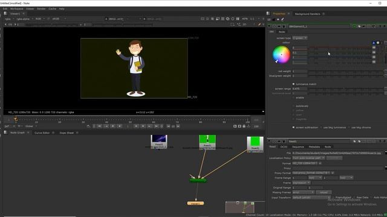This screenshot has height=217, width=387.
Task: Select the Properties tab
Action: click(x=279, y=14)
